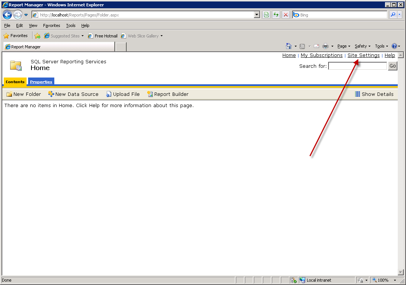
Task: Click the Search for text field
Action: pos(357,66)
